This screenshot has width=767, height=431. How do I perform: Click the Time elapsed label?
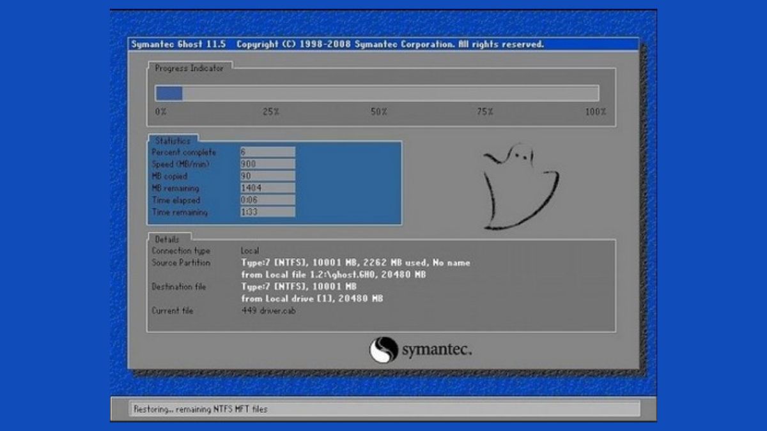(x=175, y=200)
